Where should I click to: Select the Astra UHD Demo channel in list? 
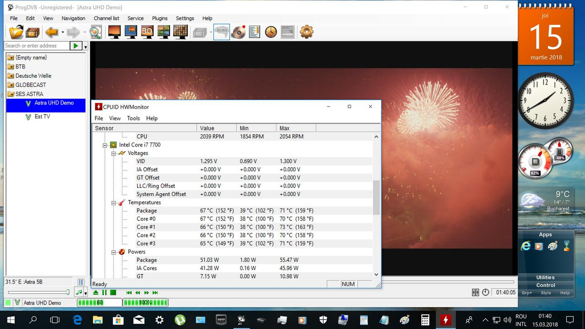54,103
